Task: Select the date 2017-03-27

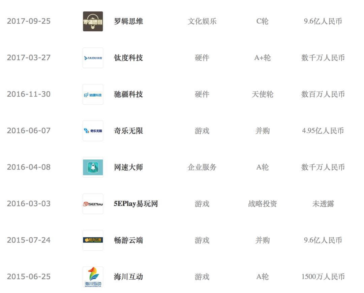Action: [29, 58]
